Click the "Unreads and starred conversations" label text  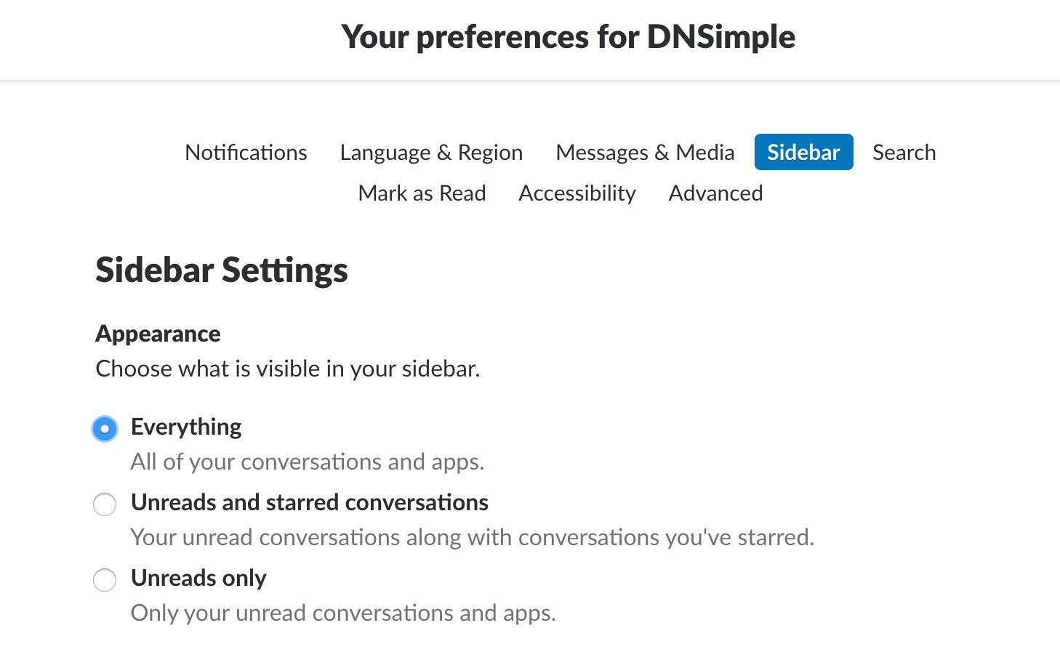(x=310, y=502)
